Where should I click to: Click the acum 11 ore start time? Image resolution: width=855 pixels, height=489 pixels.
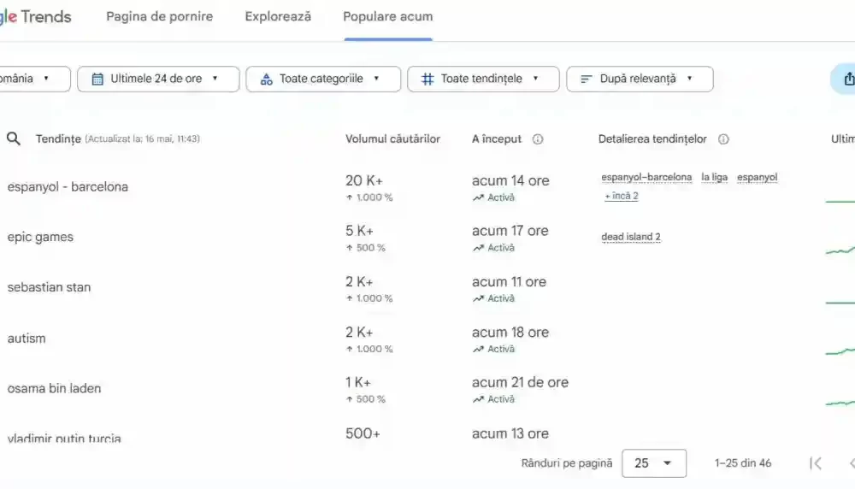(x=509, y=282)
